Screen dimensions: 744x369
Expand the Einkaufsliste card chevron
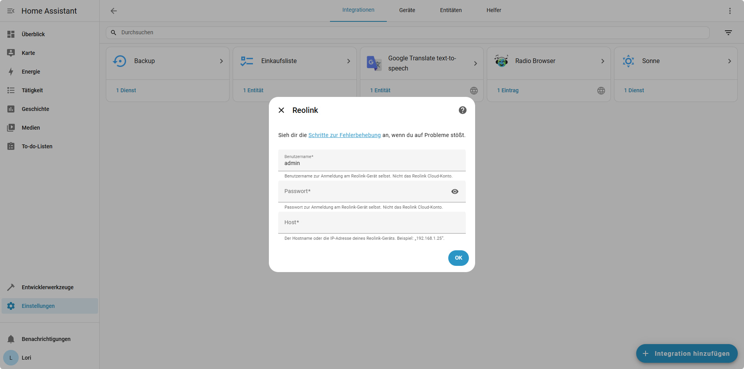(349, 61)
